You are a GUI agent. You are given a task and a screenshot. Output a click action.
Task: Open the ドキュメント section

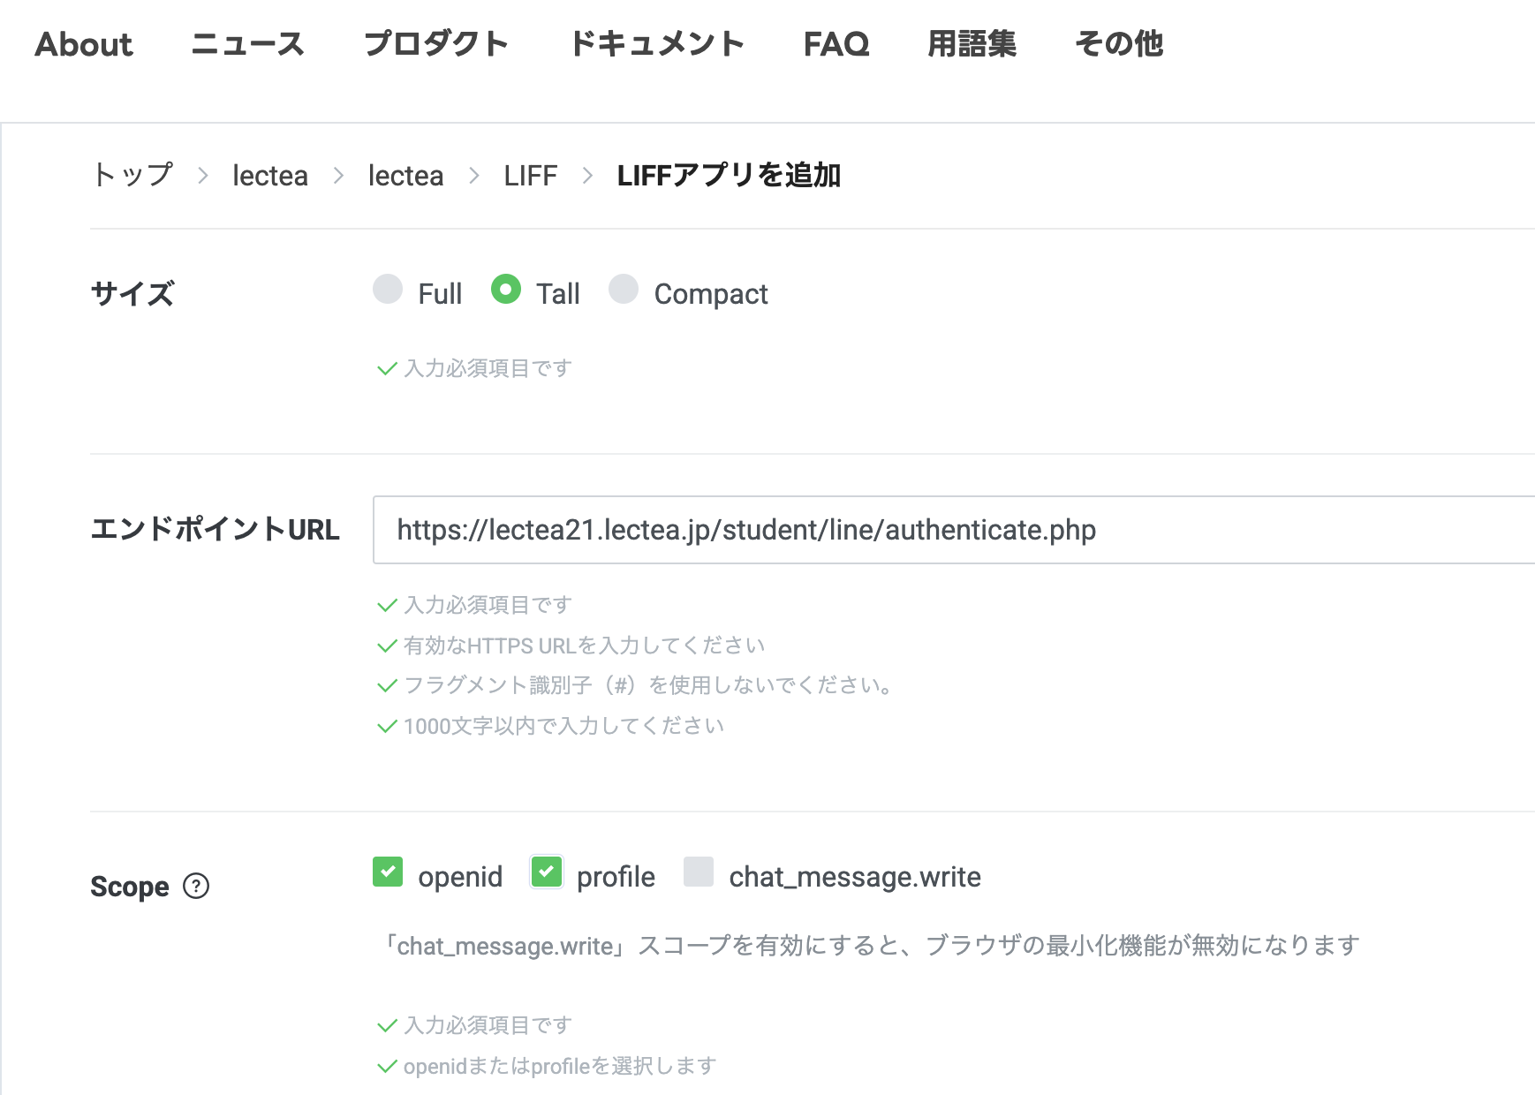pyautogui.click(x=657, y=44)
